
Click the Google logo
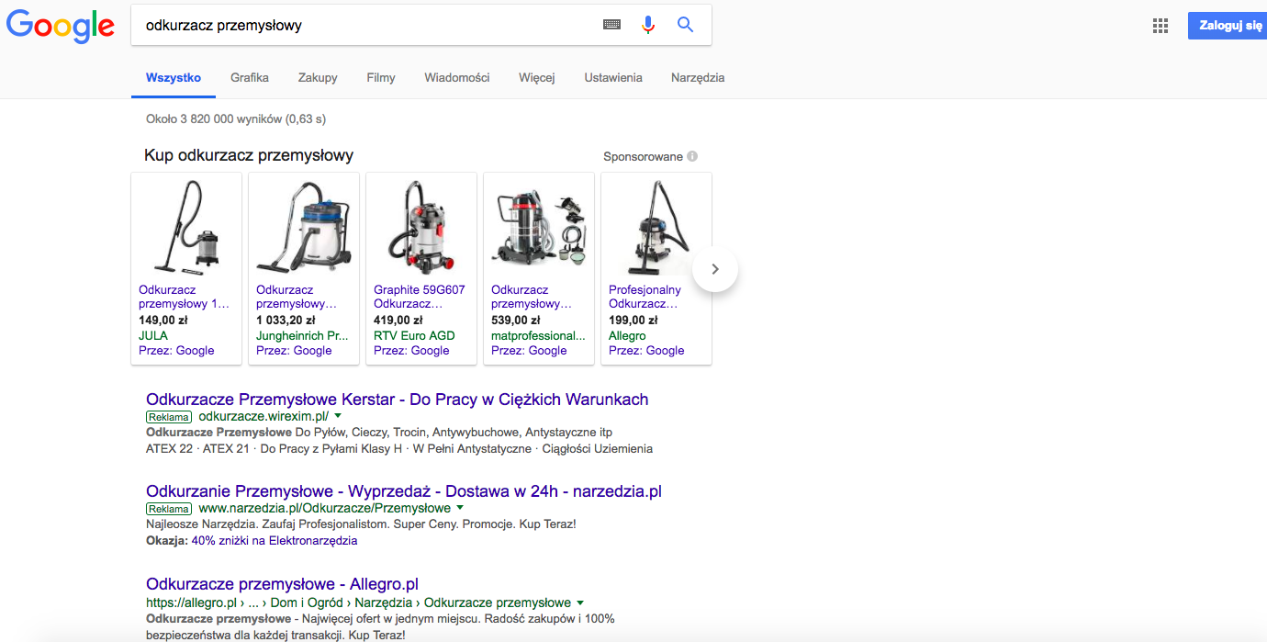coord(61,26)
